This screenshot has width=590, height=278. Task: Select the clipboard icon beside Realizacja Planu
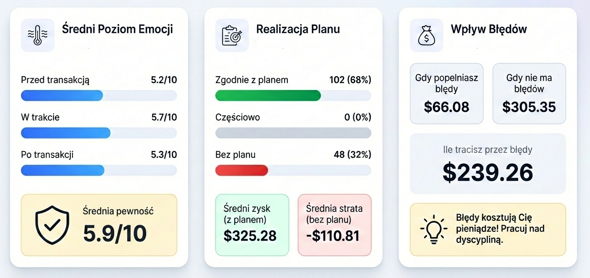tap(232, 35)
